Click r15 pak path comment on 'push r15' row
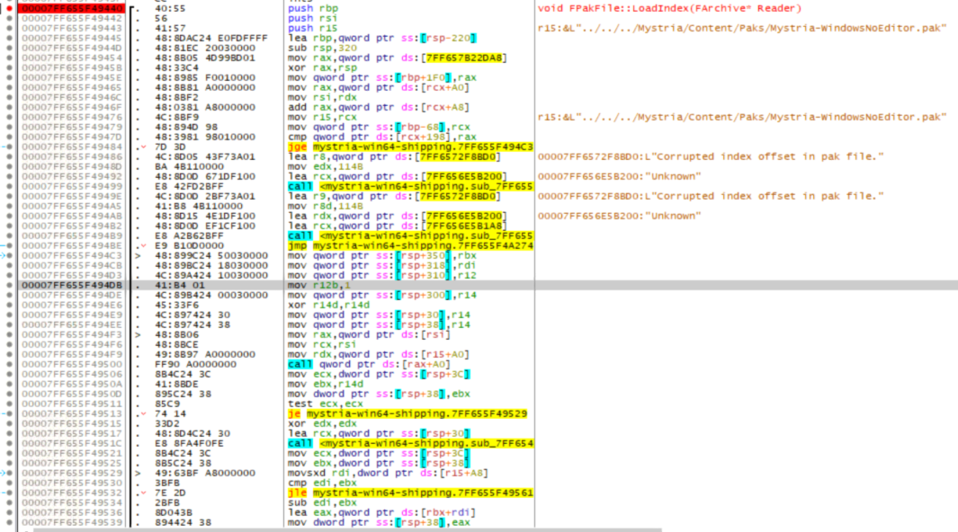 [742, 28]
